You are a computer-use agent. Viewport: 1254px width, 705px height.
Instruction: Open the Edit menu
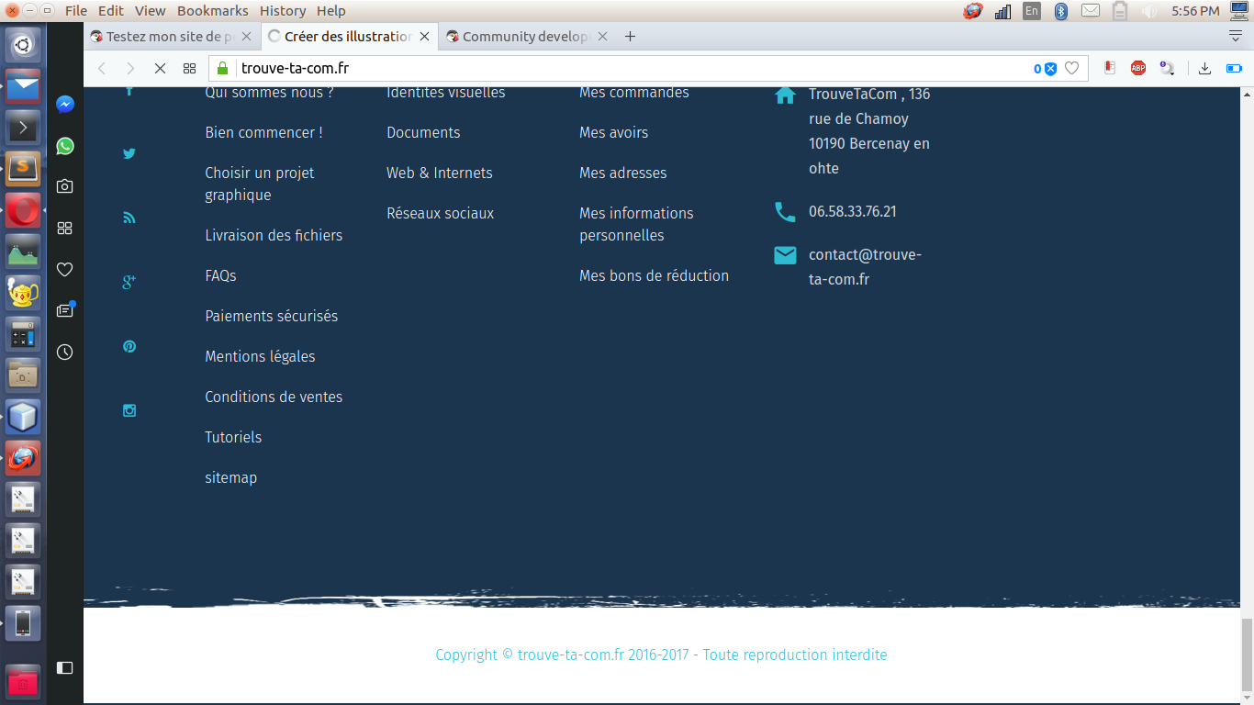click(111, 11)
